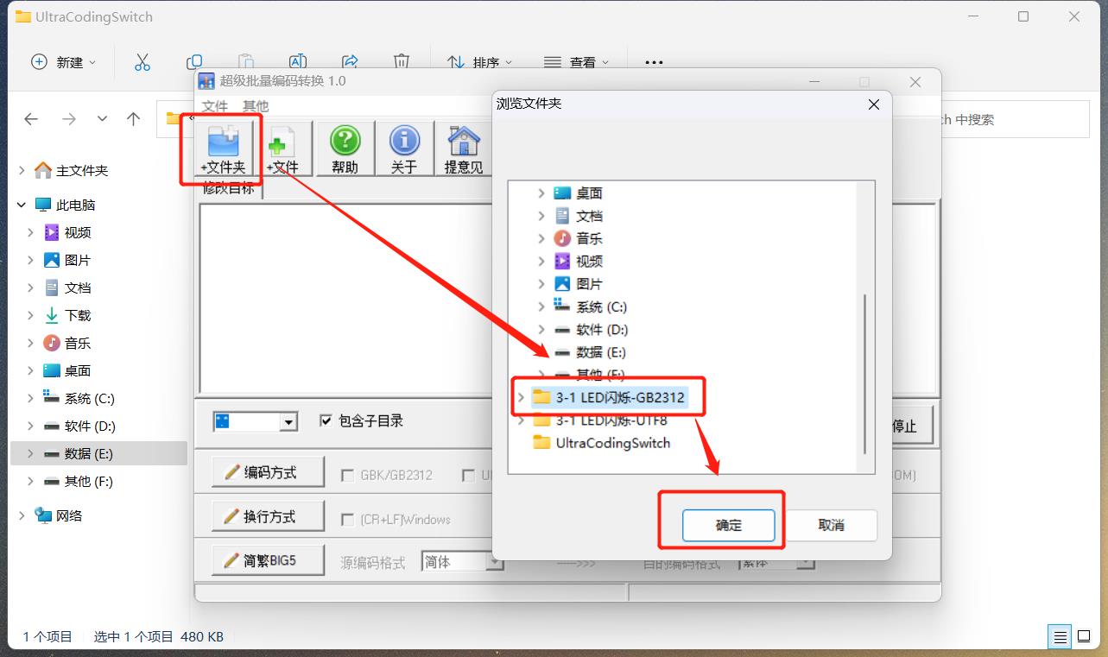
Task: Click the Delete trash icon in Explorer toolbar
Action: tap(402, 62)
